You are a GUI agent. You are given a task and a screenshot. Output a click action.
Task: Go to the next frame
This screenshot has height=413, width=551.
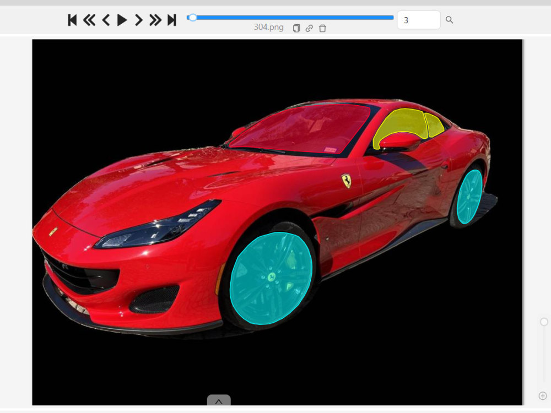click(139, 20)
